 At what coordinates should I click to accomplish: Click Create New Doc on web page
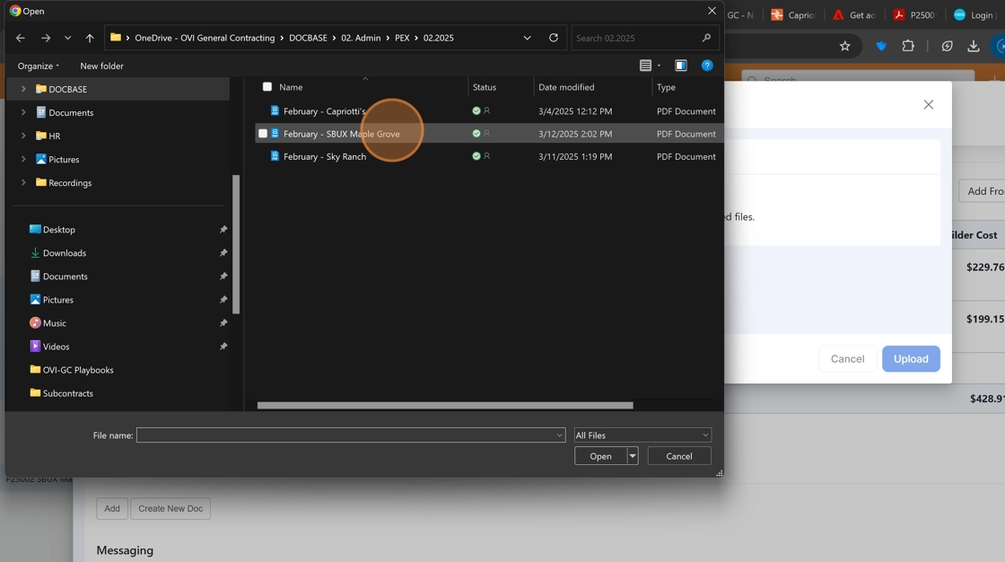point(170,508)
